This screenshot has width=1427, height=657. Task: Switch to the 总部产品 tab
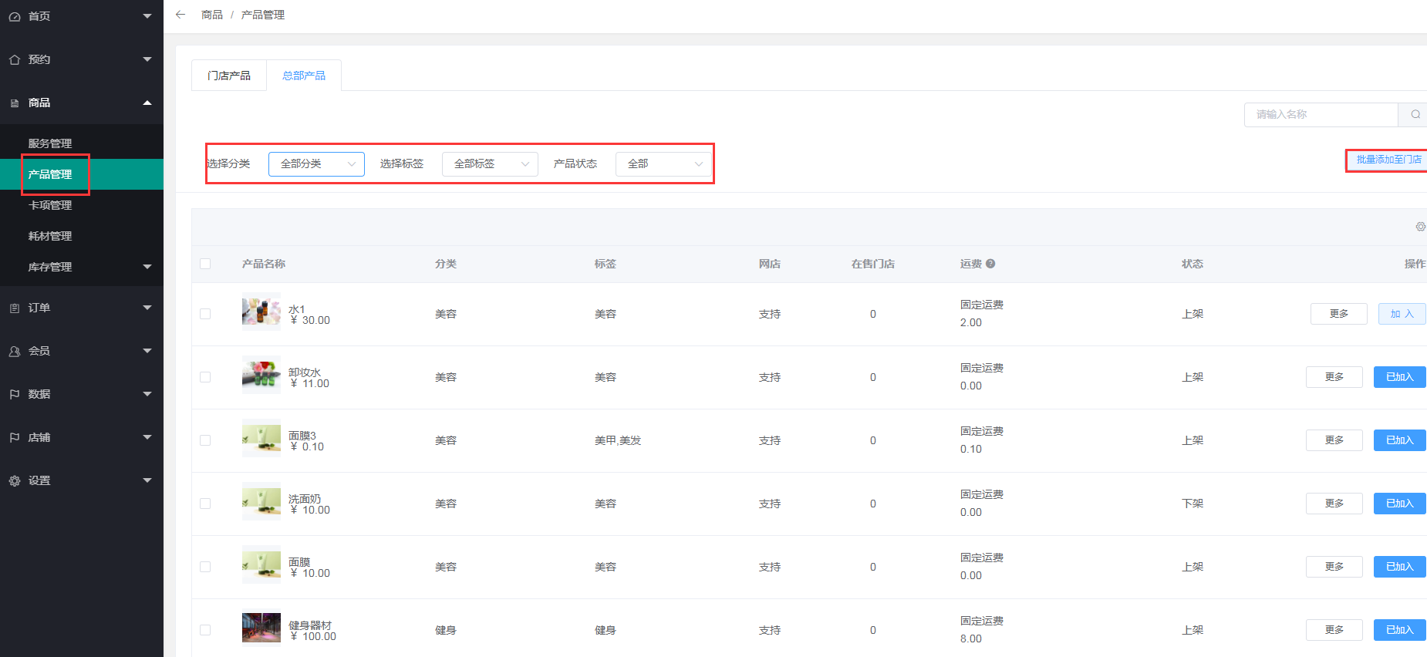[304, 76]
